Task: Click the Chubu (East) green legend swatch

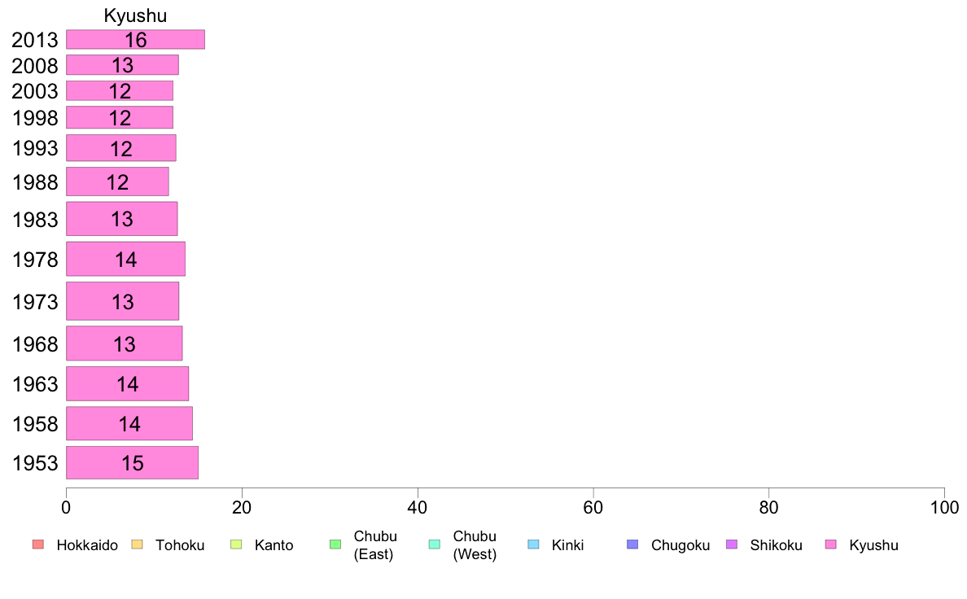Action: point(335,544)
